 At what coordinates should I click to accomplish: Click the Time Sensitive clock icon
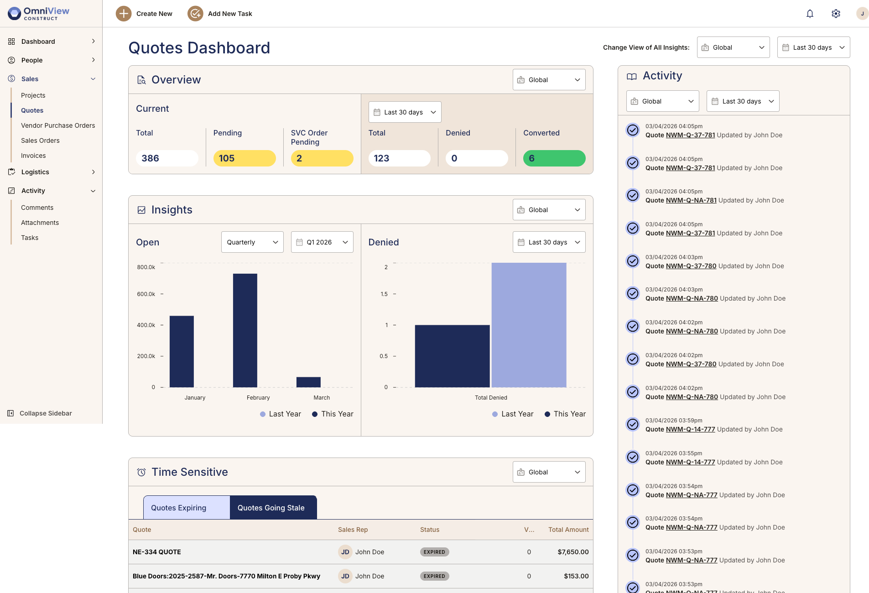coord(141,472)
